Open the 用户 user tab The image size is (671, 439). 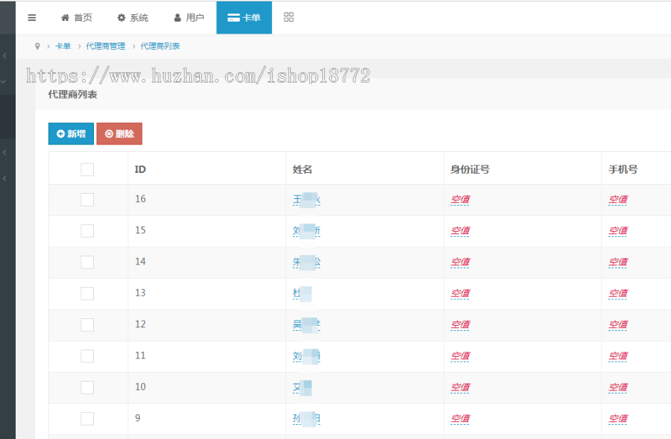coord(189,18)
